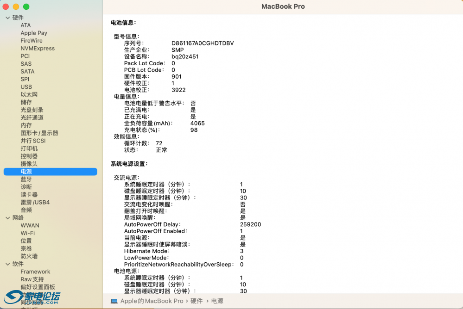The image size is (463, 309).
Task: Open the SPI hardware entry
Action: coord(25,79)
